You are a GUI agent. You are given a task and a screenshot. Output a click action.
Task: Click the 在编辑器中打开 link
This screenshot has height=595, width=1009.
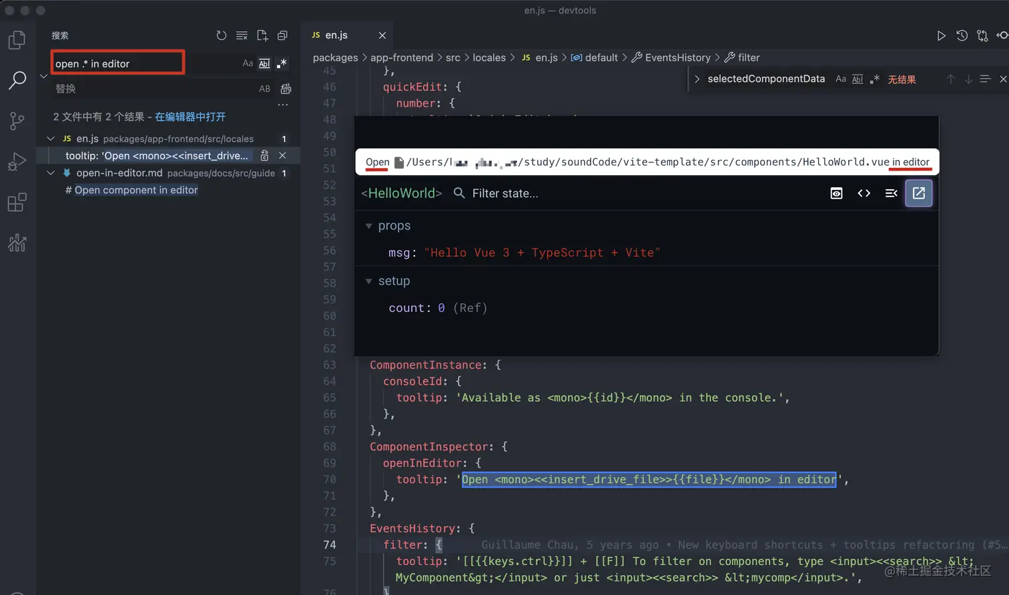click(x=190, y=117)
